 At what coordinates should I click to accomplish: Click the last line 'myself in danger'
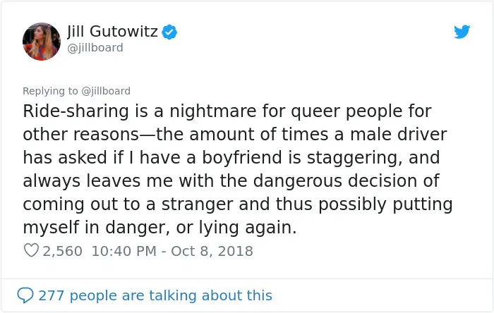(159, 227)
